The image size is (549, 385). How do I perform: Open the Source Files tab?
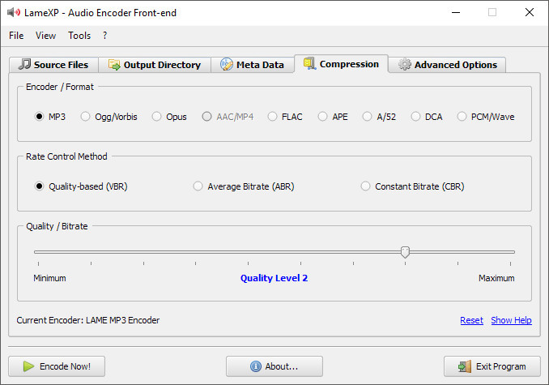pyautogui.click(x=53, y=65)
